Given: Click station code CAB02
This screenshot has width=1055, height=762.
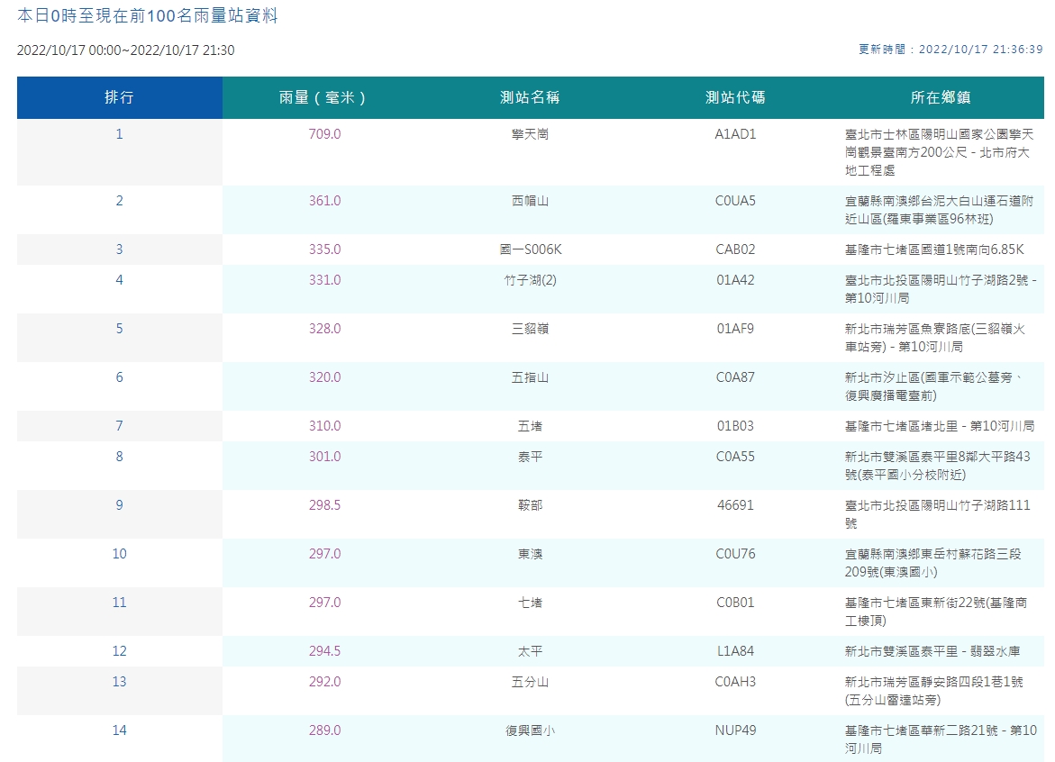Looking at the screenshot, I should (x=735, y=249).
